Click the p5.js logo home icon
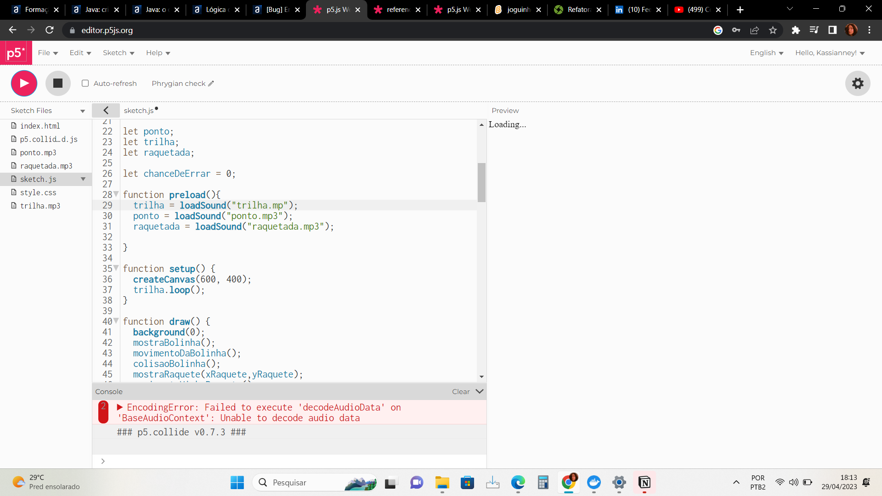 15,53
